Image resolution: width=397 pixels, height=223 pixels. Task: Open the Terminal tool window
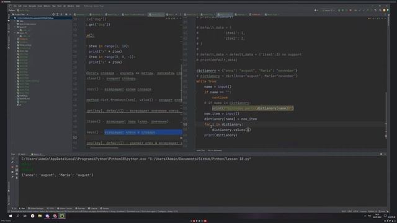click(x=92, y=208)
